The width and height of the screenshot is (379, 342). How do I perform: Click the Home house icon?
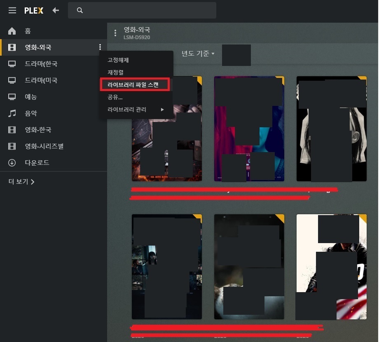pos(12,31)
